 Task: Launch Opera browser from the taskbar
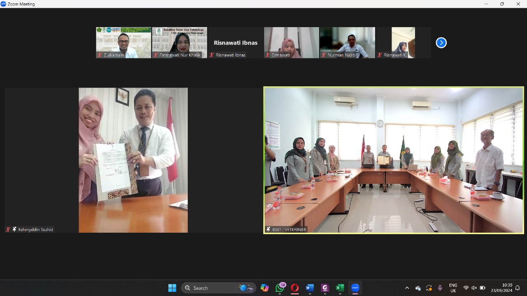(x=295, y=288)
